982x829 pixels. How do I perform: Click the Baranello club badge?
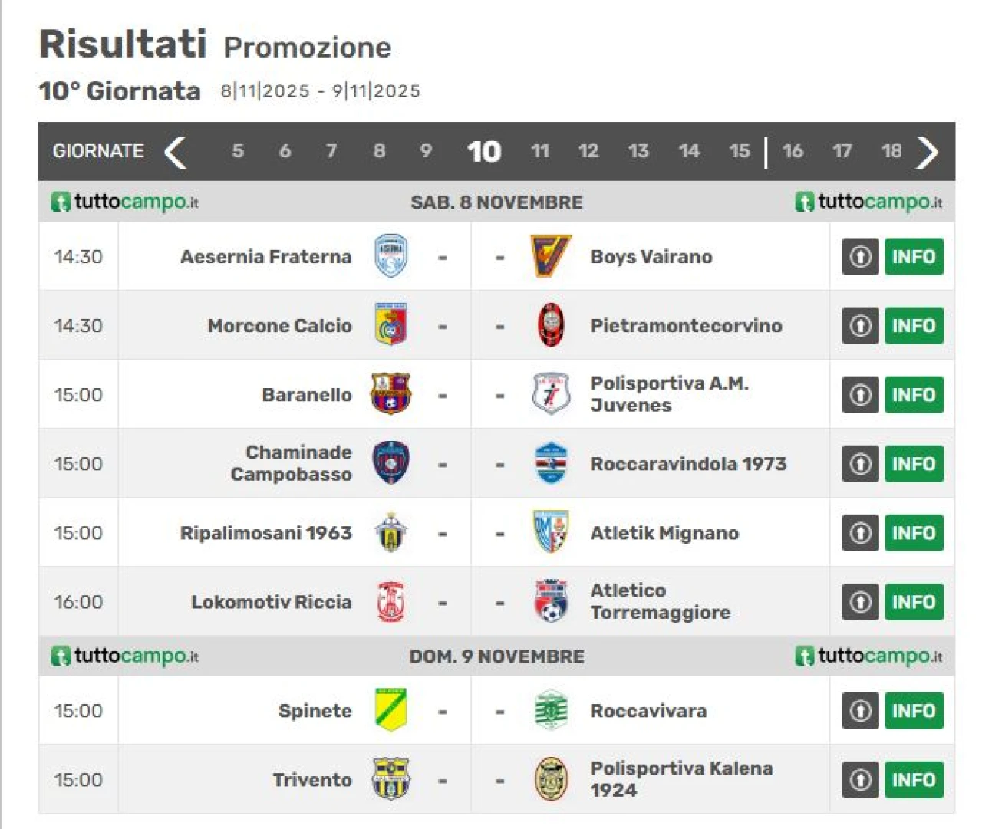(390, 394)
